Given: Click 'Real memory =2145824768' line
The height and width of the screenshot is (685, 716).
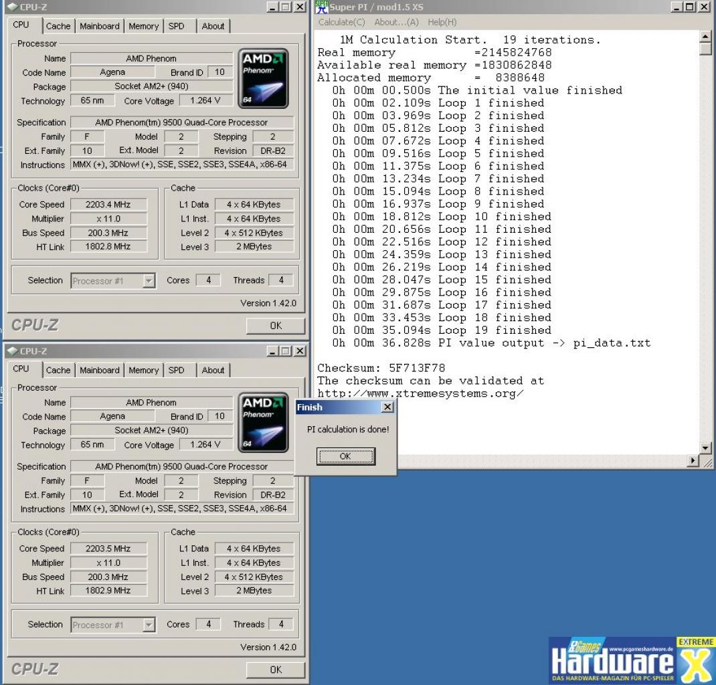Looking at the screenshot, I should 434,52.
